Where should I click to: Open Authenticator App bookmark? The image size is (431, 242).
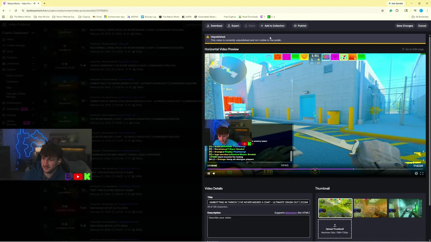click(114, 17)
